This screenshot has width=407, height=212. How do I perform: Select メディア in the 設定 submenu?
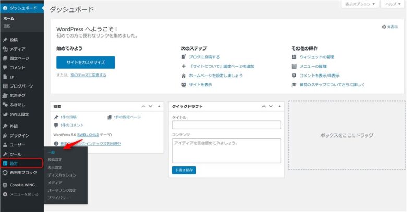[55, 183]
